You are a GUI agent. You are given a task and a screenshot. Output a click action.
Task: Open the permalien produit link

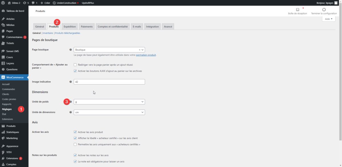(x=146, y=55)
